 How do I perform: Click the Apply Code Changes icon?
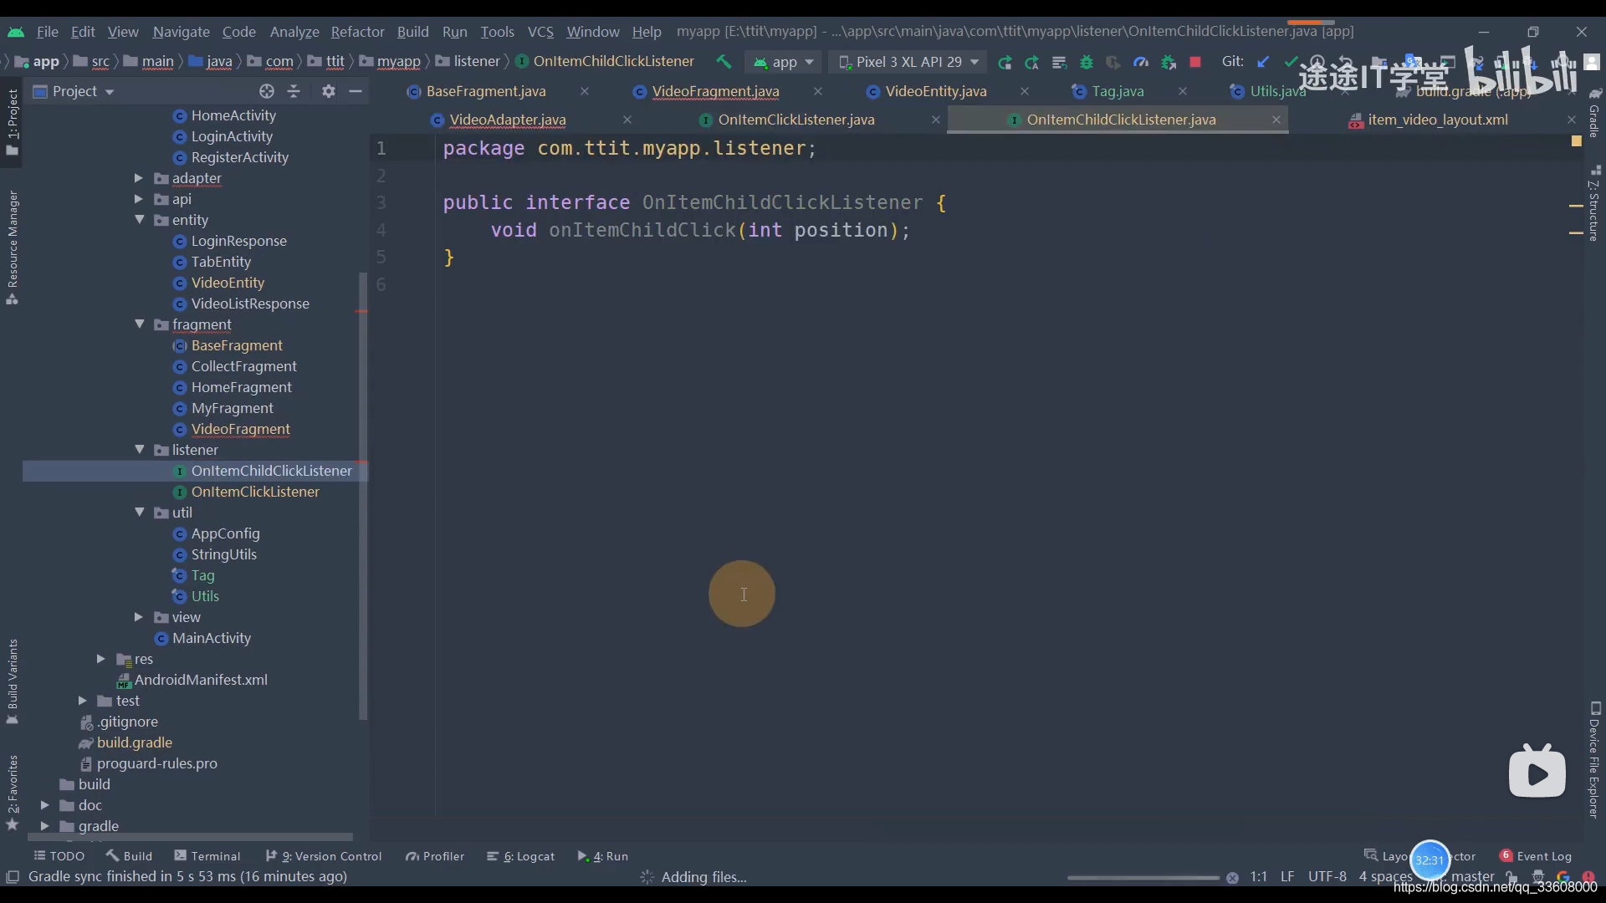(1060, 62)
